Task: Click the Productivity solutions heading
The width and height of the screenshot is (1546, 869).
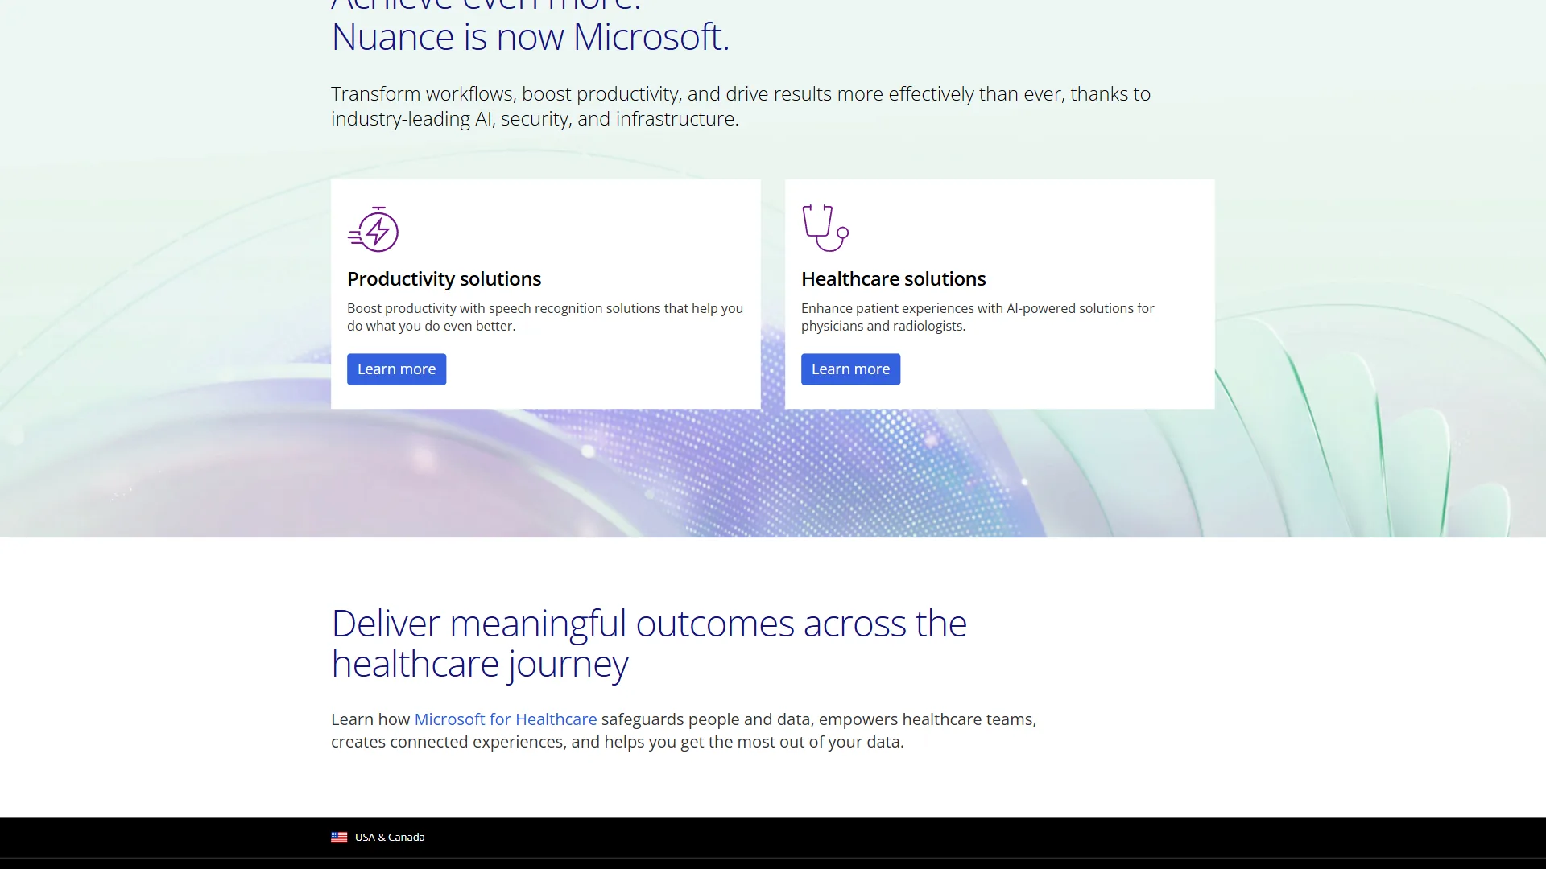Action: tap(444, 279)
